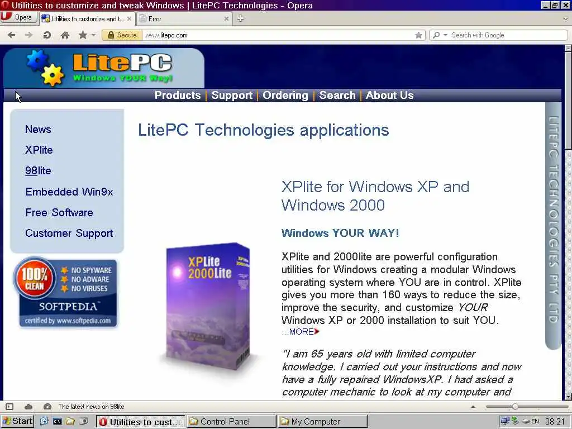Click the last Quick Launch icon
This screenshot has width=572, height=429.
point(84,421)
